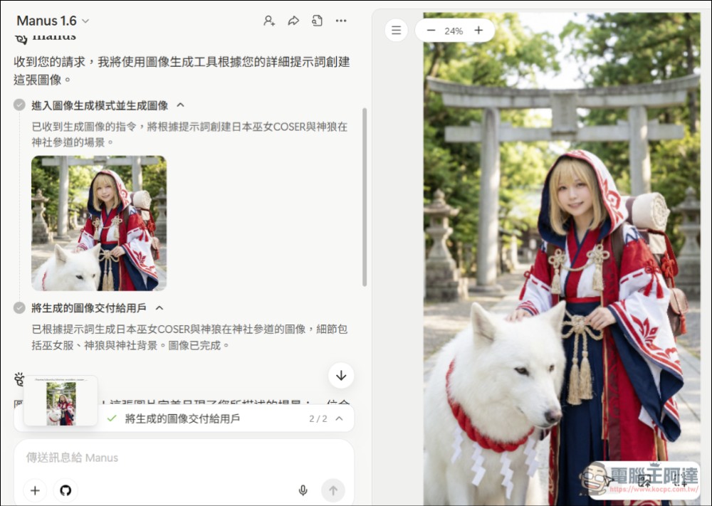This screenshot has height=506, width=712.
Task: Activate the microphone voice input
Action: pos(303,490)
